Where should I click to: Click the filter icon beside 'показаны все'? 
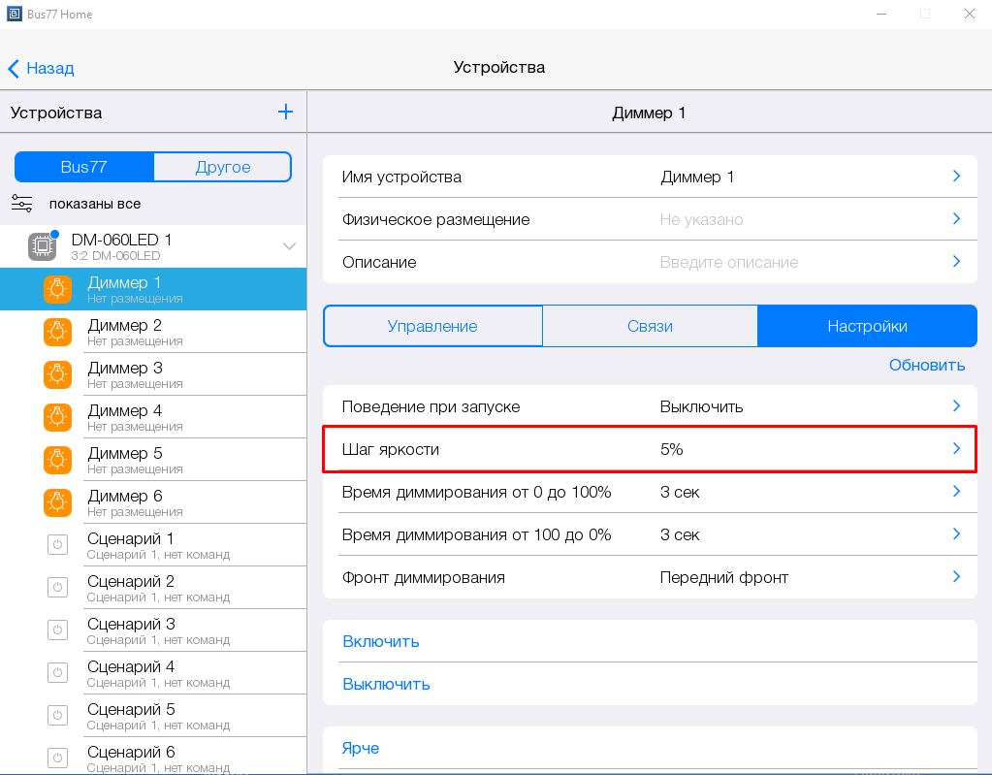coord(21,204)
